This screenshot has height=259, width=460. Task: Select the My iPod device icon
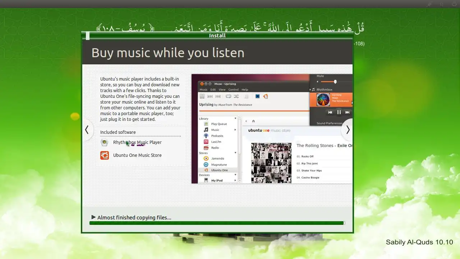tap(206, 180)
